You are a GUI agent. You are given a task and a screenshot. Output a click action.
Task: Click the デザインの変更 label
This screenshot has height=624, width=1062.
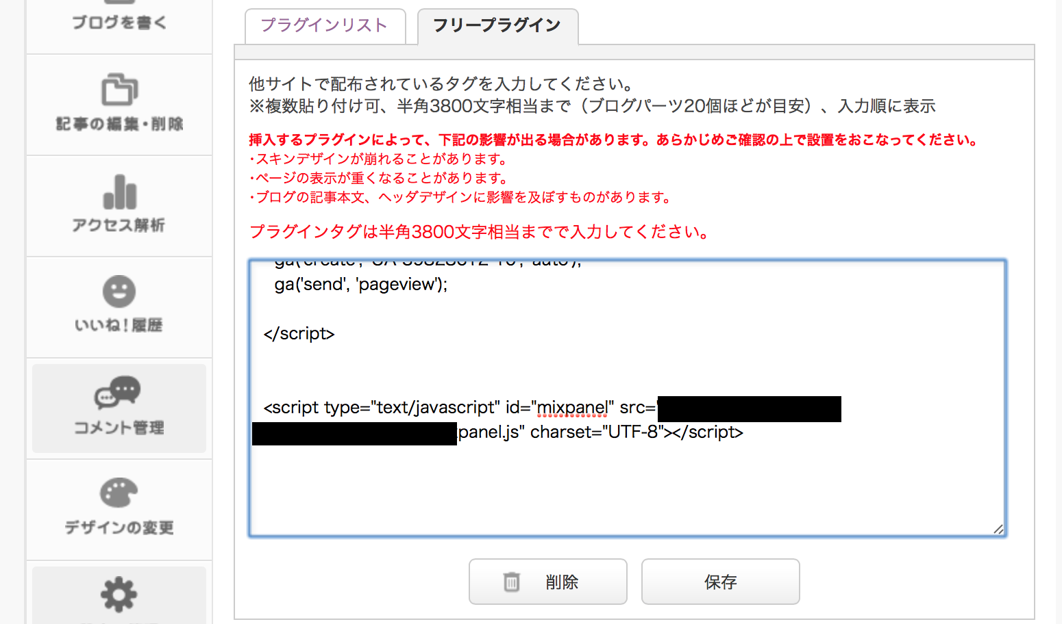click(x=119, y=528)
